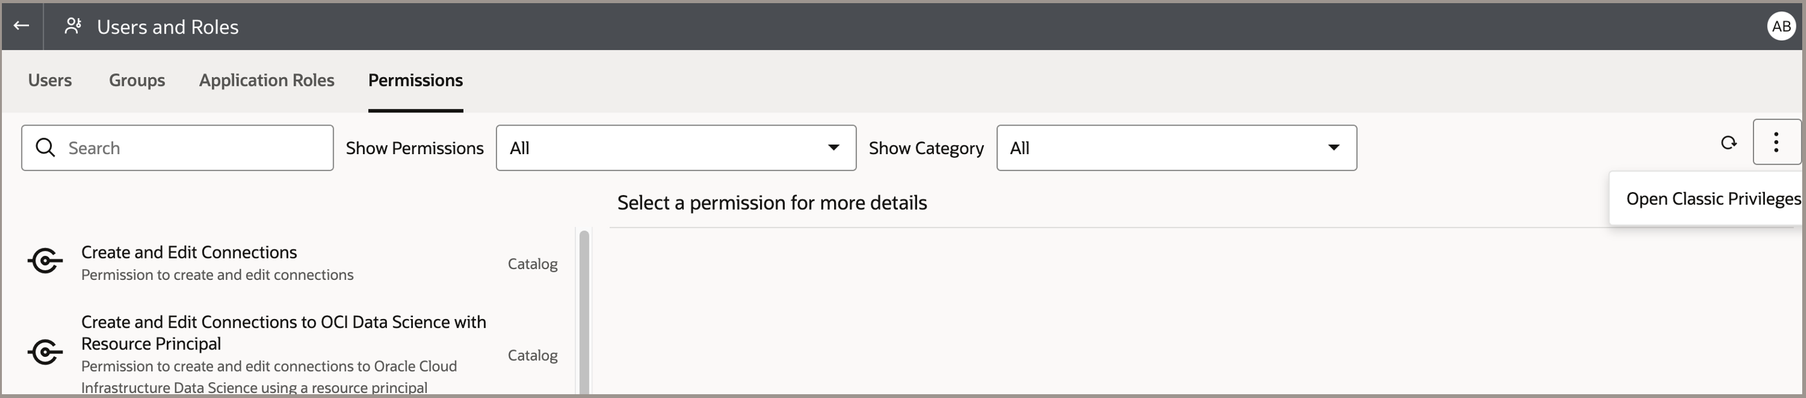Click the OCI Data Science connection icon
The height and width of the screenshot is (398, 1806).
[x=46, y=353]
